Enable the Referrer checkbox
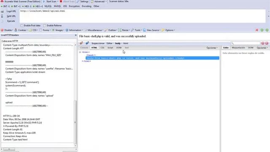The height and width of the screenshot is (152, 270). click(x=45, y=25)
